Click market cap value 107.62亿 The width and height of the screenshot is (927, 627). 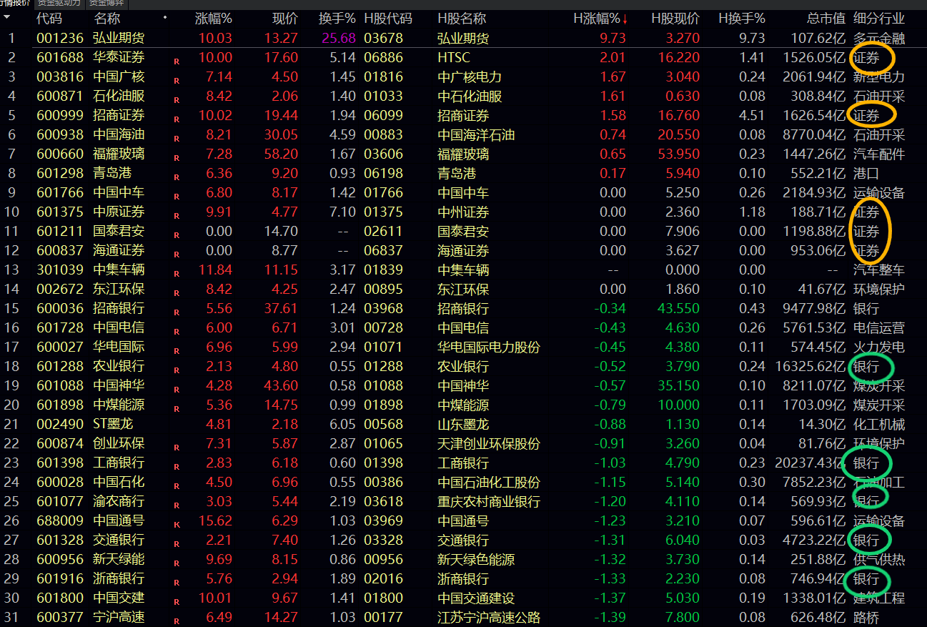tap(818, 38)
